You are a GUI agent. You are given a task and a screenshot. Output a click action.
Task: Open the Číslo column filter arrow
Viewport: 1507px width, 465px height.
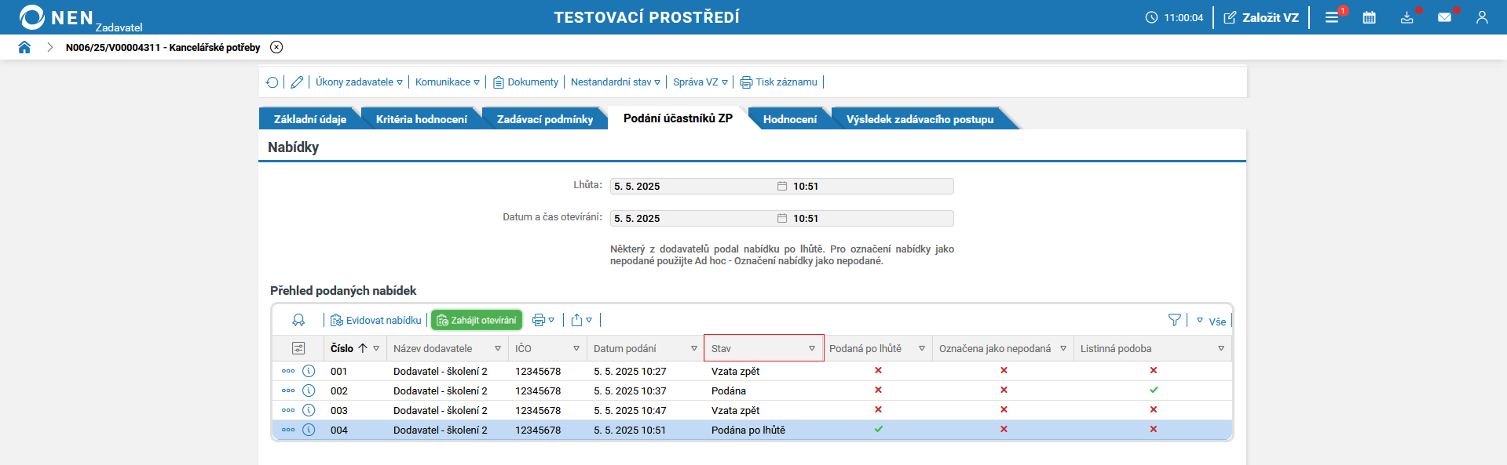376,348
